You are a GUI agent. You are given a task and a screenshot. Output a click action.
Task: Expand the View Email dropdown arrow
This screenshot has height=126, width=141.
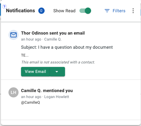coord(57,72)
